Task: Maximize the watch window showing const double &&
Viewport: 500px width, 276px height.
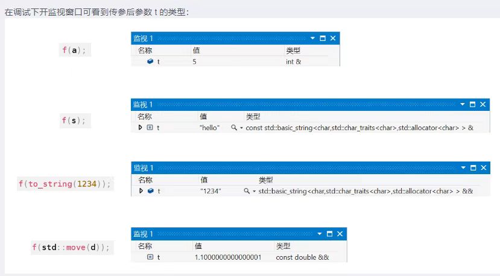Action: tap(329, 234)
